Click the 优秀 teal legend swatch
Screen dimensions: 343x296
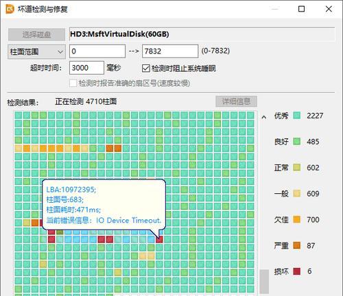click(x=297, y=116)
